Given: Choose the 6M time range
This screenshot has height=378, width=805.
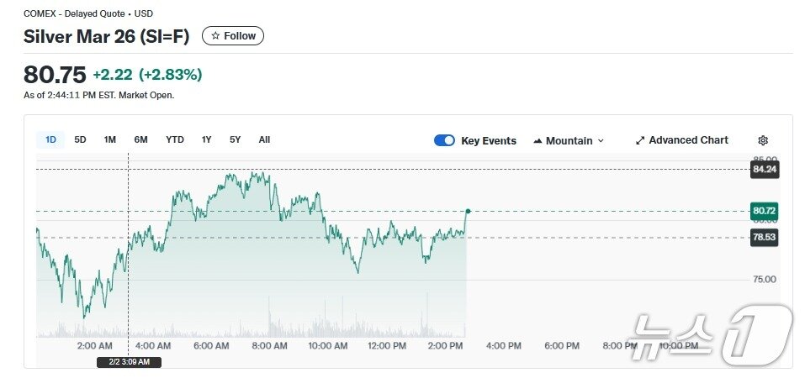Looking at the screenshot, I should [140, 139].
